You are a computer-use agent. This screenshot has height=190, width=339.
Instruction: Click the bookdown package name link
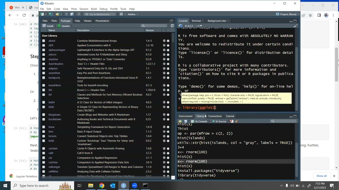[x=55, y=119]
